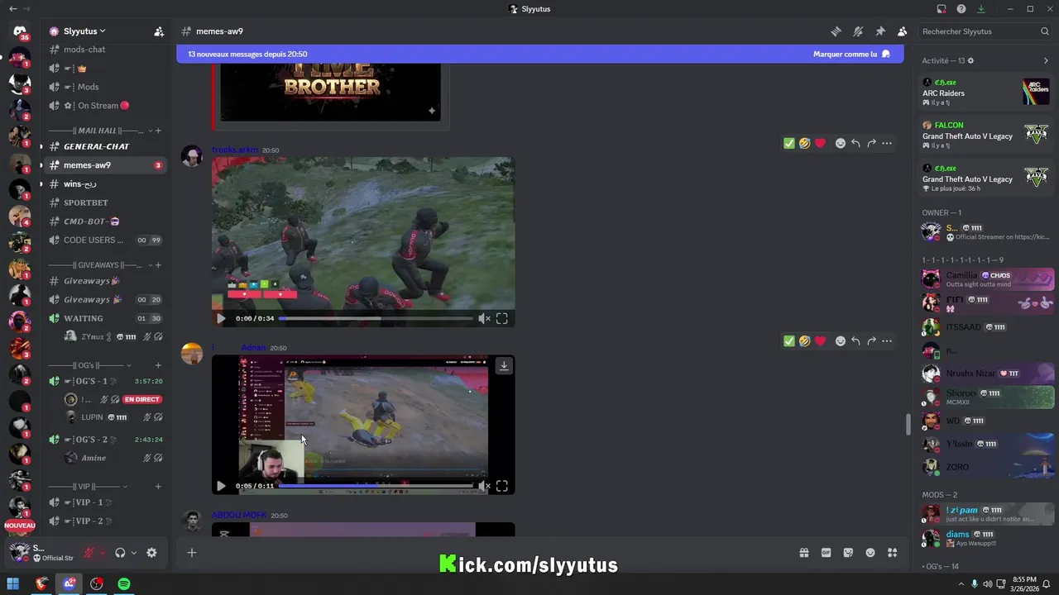1059x595 pixels.
Task: Open Discord direct messages home icon
Action: click(x=20, y=31)
